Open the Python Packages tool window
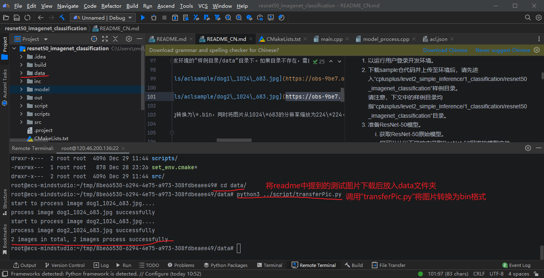 pos(225,265)
